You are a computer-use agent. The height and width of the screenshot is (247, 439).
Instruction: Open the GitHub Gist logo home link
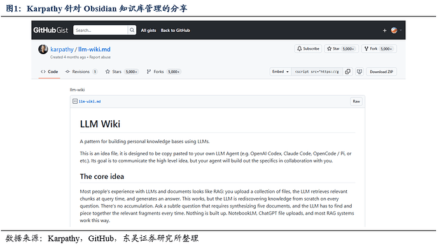click(x=51, y=31)
